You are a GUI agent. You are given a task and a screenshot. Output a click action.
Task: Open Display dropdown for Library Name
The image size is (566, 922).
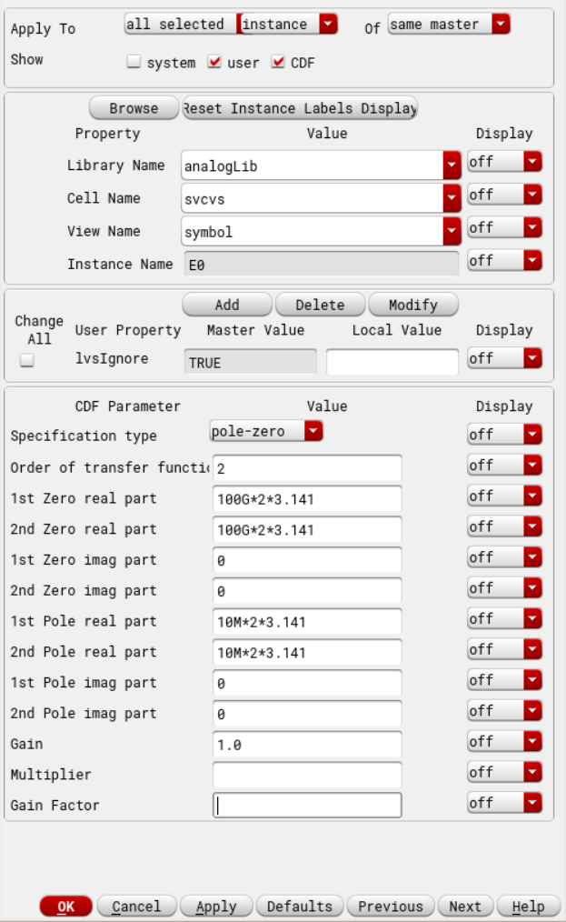click(504, 162)
